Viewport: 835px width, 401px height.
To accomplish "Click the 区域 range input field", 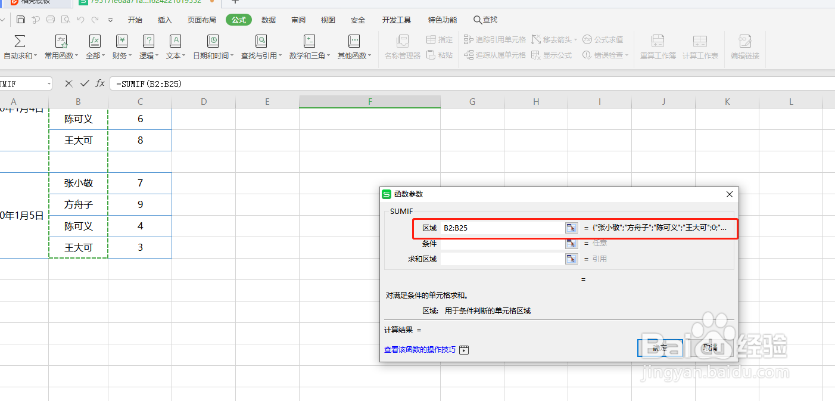I will (503, 228).
